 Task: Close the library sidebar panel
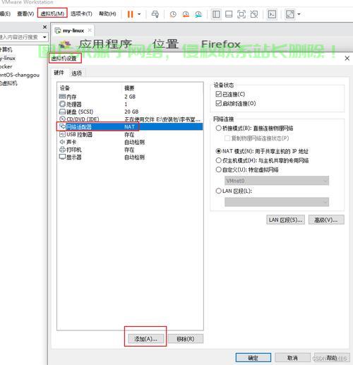point(44,27)
